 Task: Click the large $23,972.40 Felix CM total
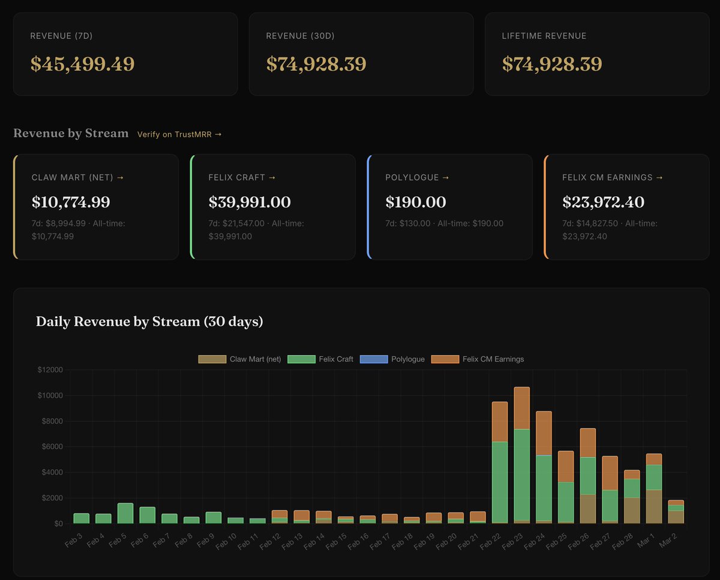(x=604, y=202)
